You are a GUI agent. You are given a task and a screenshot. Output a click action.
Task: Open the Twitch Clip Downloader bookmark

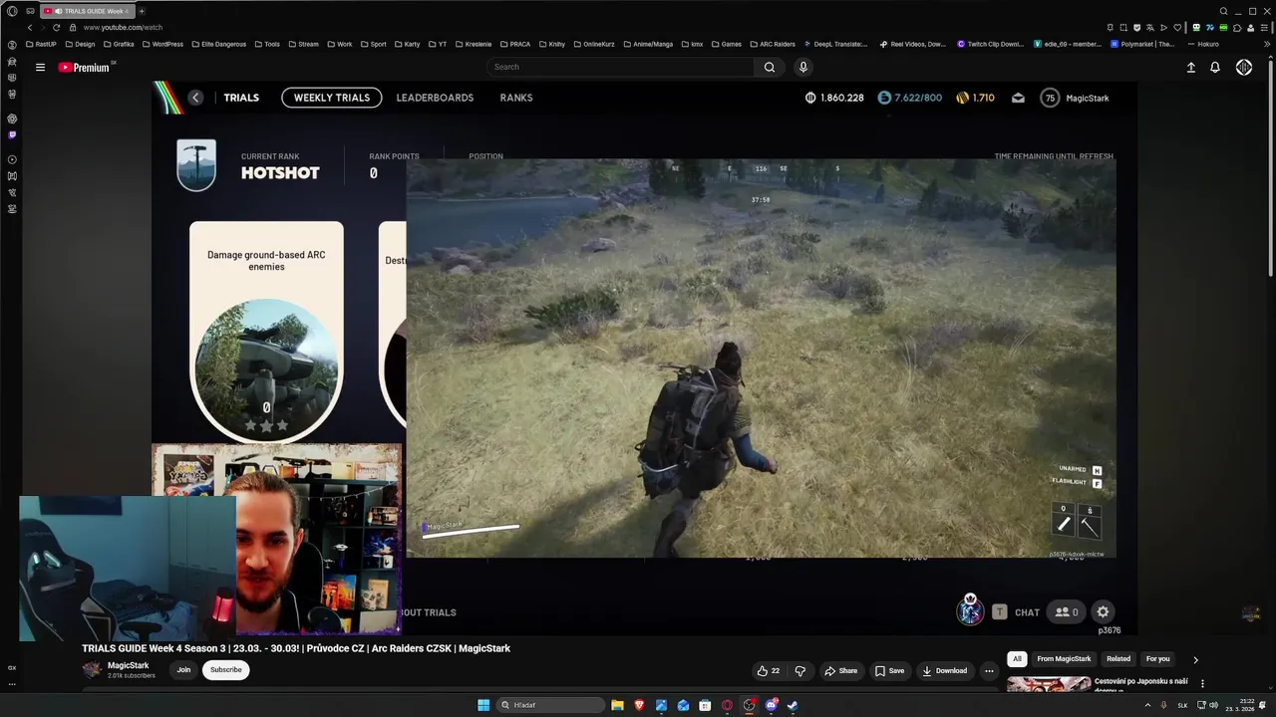click(x=990, y=44)
